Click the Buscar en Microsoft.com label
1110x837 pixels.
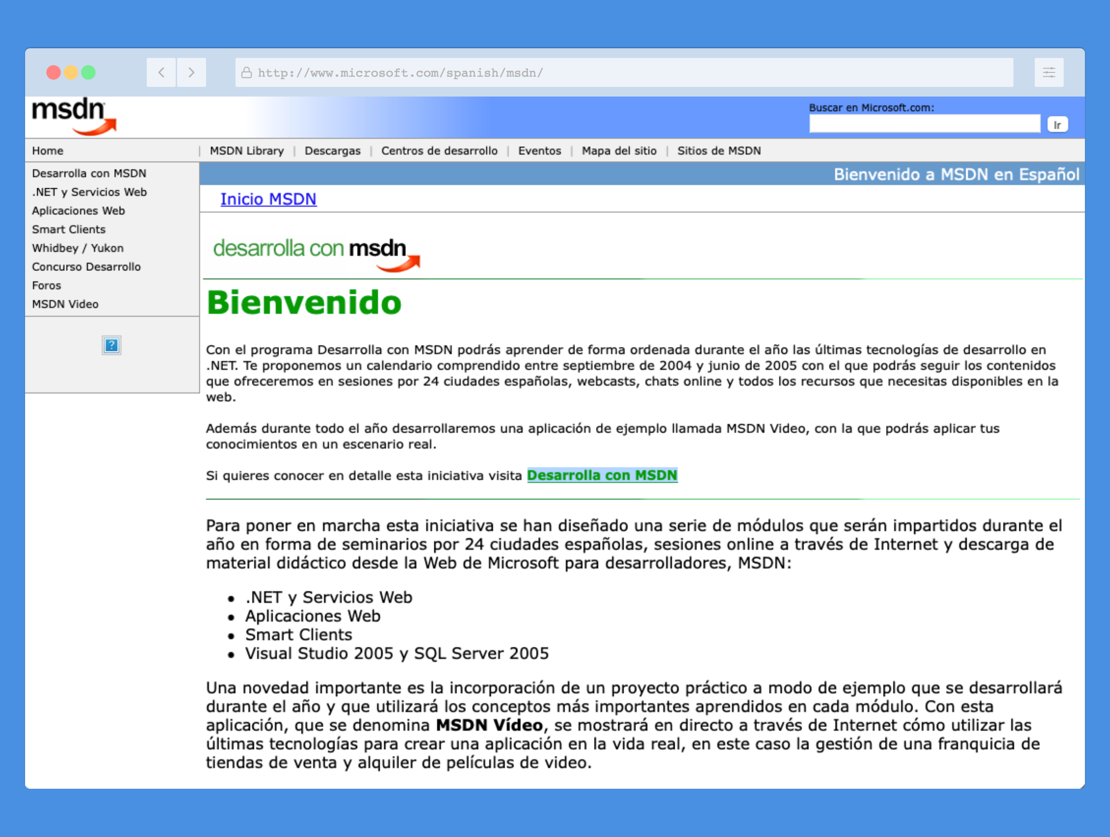pos(872,107)
